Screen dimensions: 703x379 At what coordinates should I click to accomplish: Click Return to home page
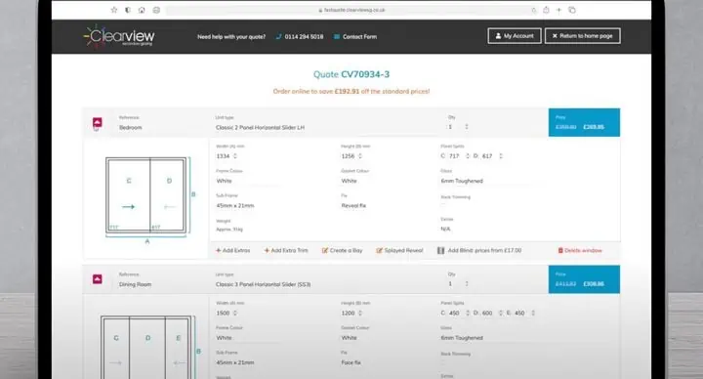pyautogui.click(x=582, y=36)
